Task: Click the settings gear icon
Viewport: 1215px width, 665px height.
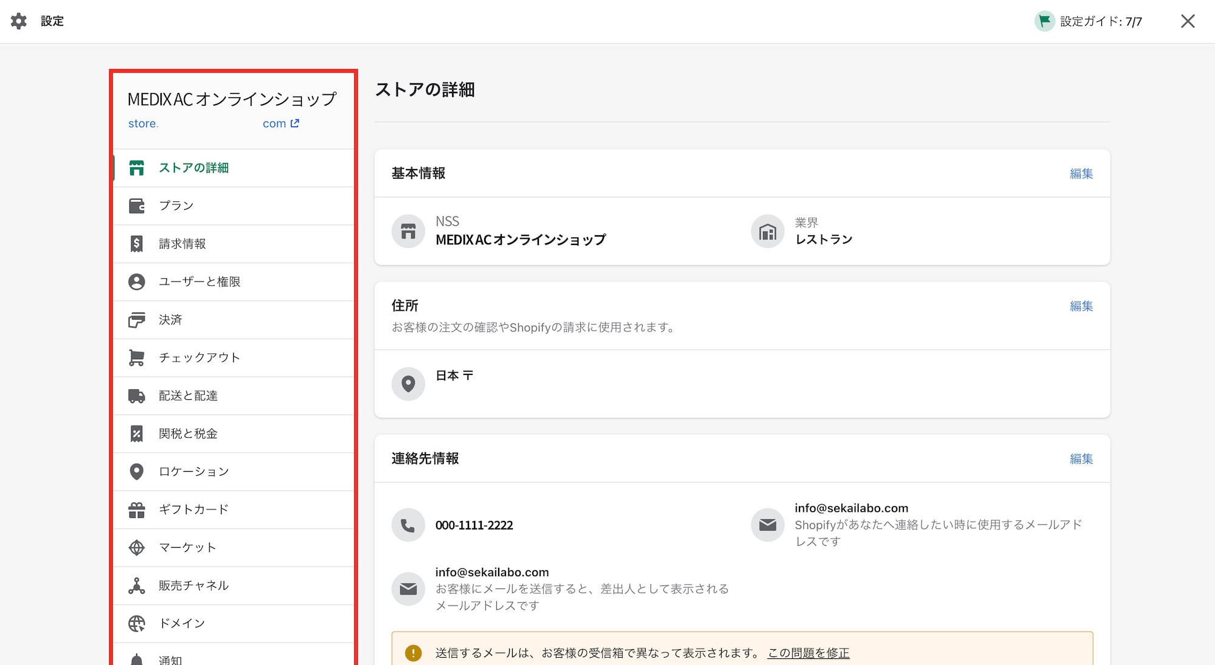Action: pyautogui.click(x=19, y=21)
